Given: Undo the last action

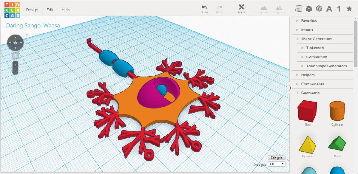Looking at the screenshot, I should click(204, 9).
